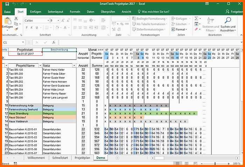
Task: Click the Clear eraser icon in Bearbeiten
Action: point(196,29)
